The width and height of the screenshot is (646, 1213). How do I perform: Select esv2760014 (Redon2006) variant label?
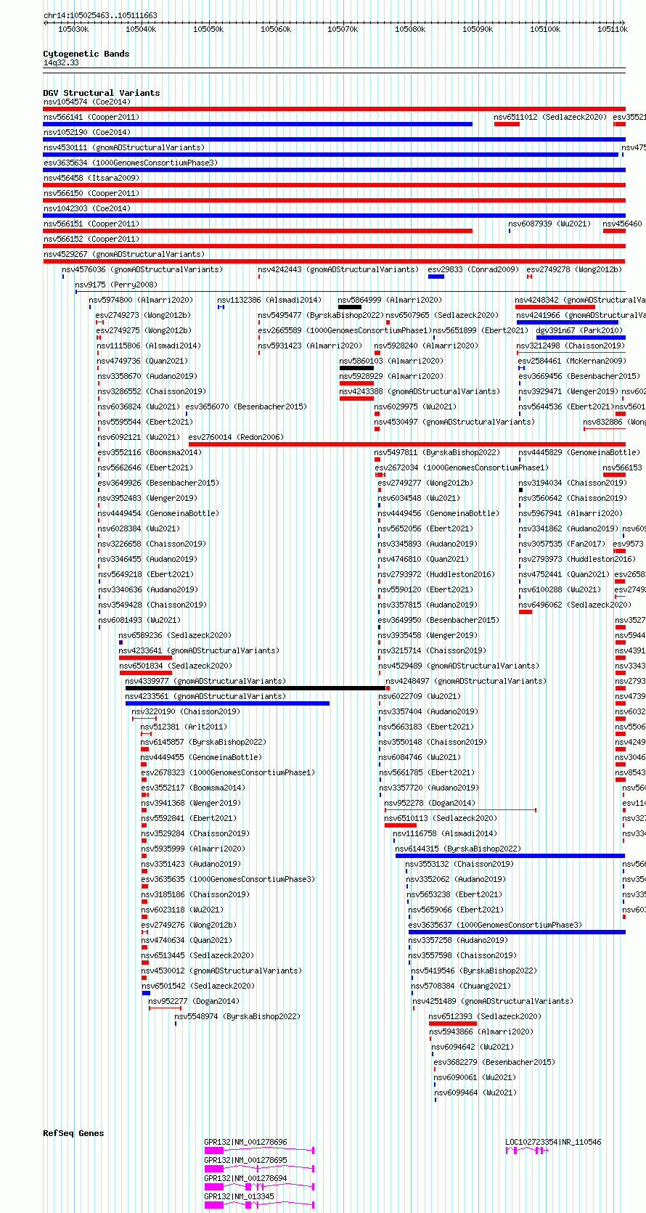[x=236, y=437]
